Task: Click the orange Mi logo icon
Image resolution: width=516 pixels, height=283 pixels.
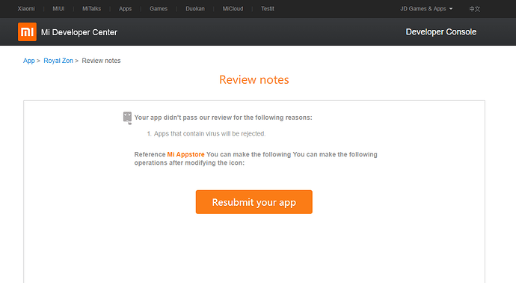Action: (x=27, y=32)
